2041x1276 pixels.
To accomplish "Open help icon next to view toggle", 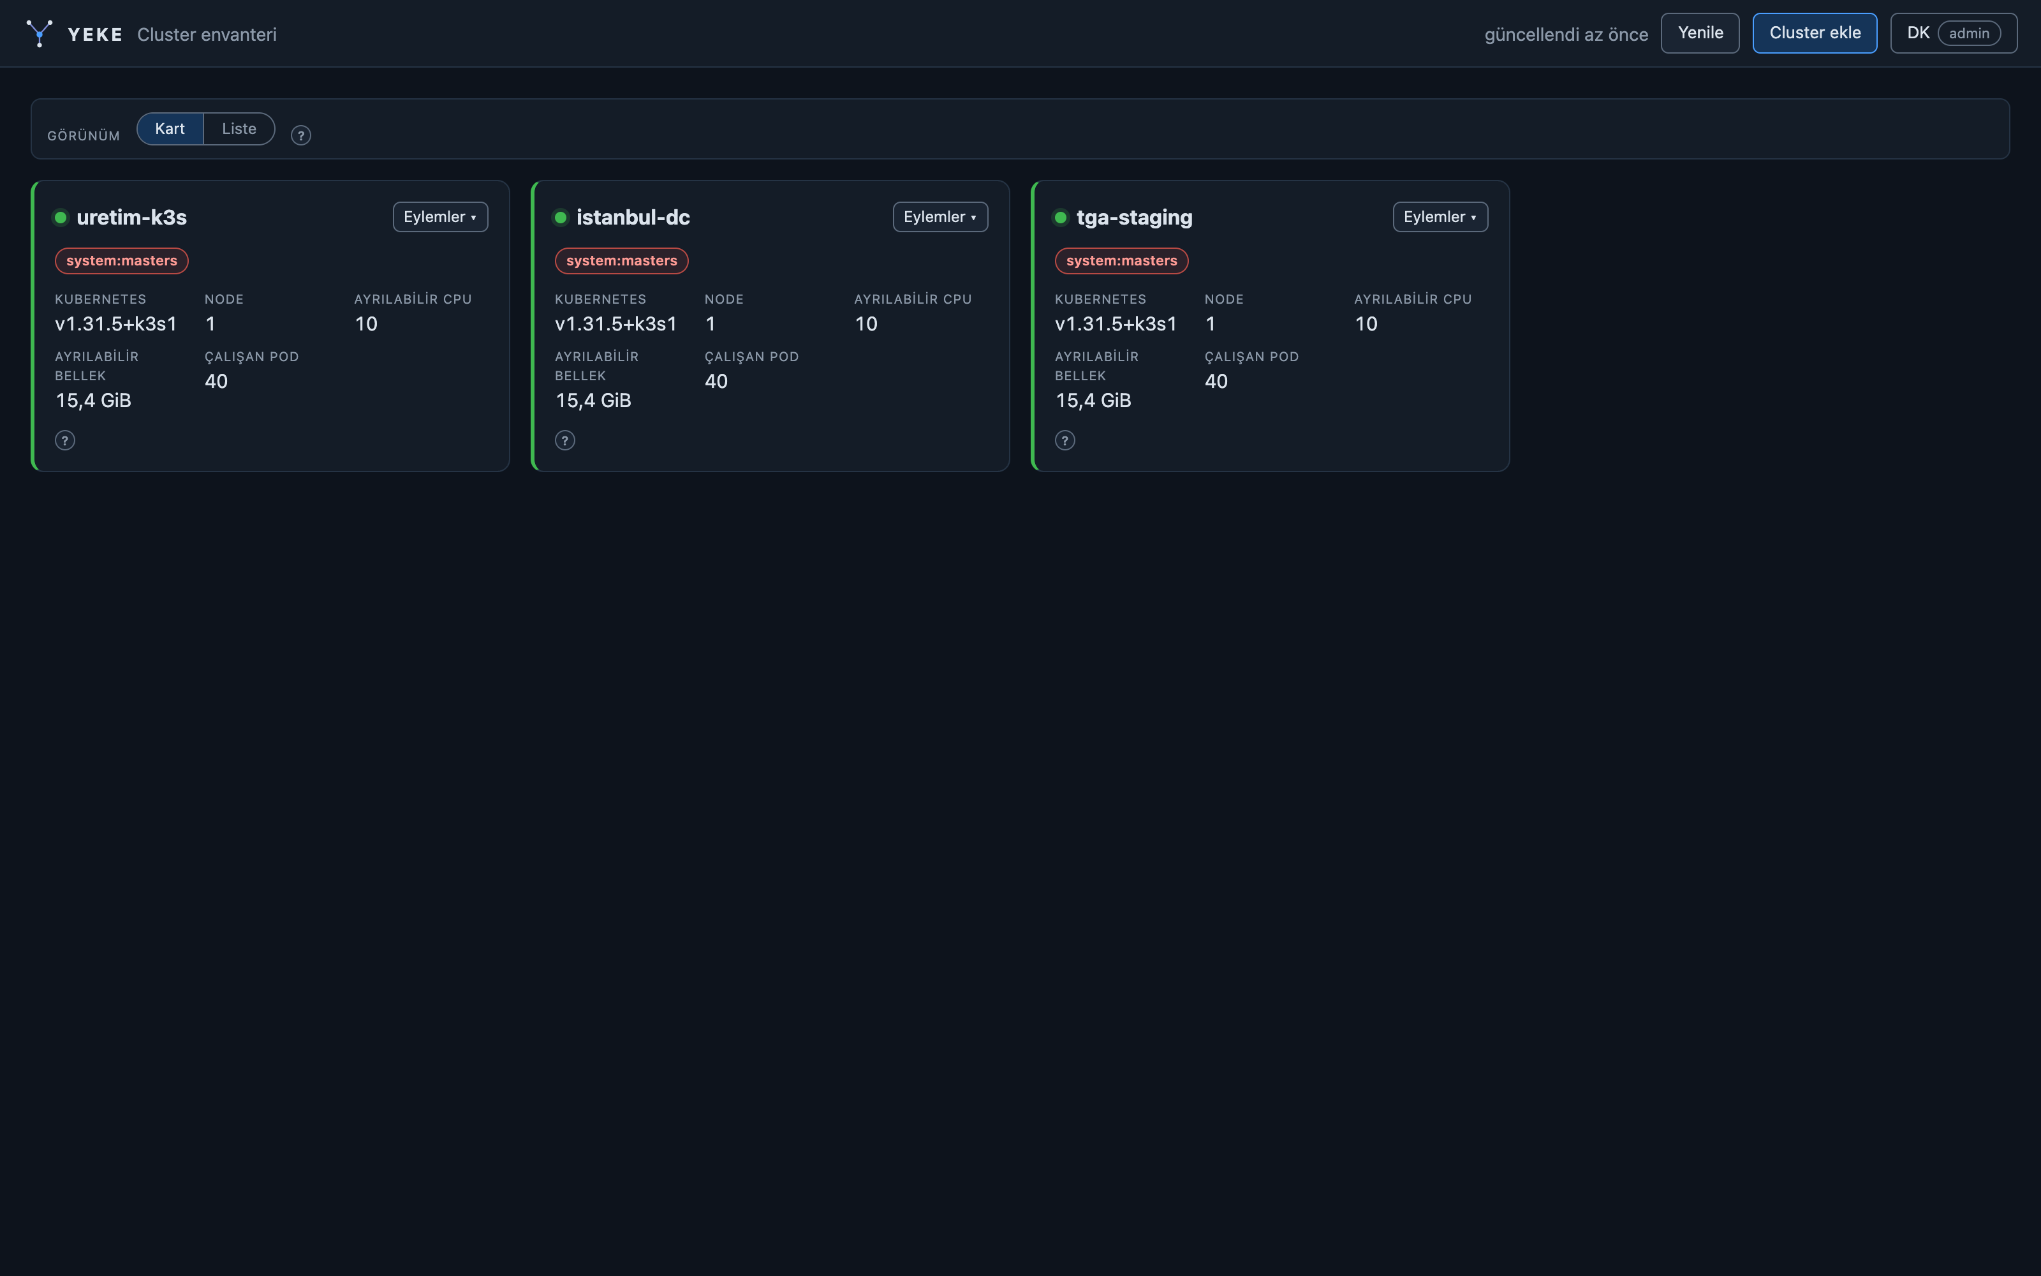I will (301, 135).
